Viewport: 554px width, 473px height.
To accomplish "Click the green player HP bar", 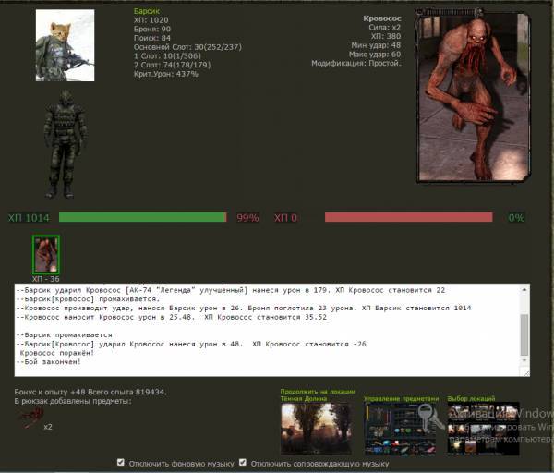I will tap(142, 217).
